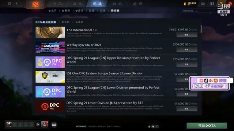The image size is (234, 131).
Task: Open the DPC NA red thumbnail
Action: tap(50, 107)
